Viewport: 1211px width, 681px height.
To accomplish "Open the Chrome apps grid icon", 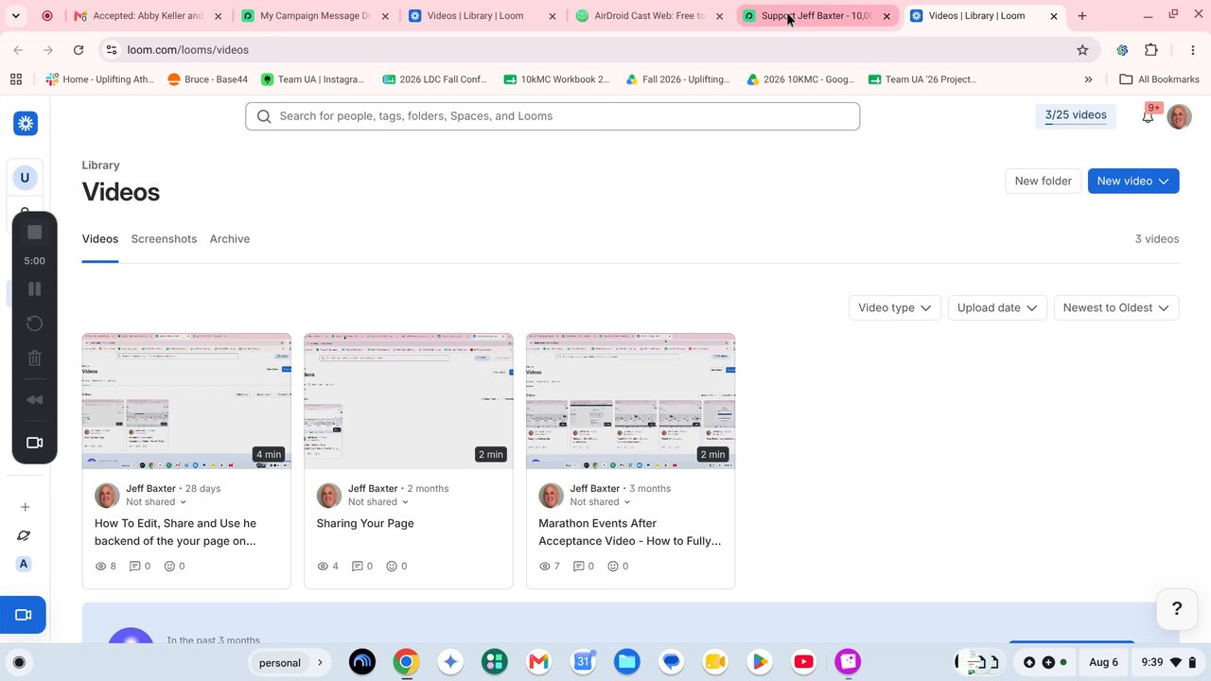I will [x=16, y=79].
